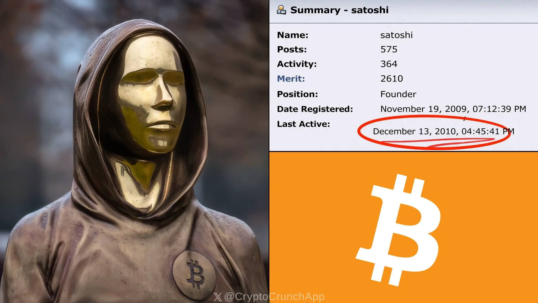Open the Merit link label
This screenshot has height=303, width=538.
(x=291, y=79)
